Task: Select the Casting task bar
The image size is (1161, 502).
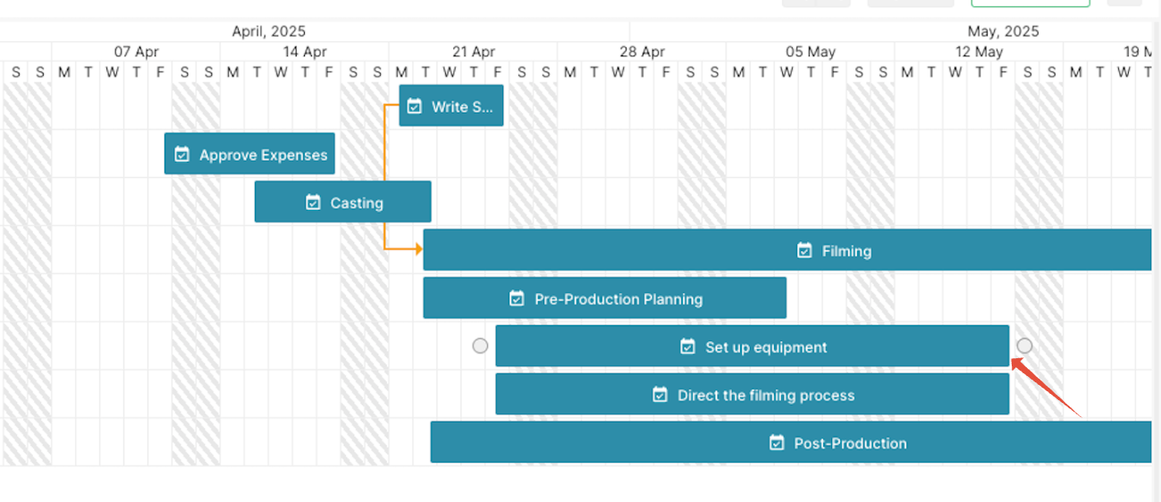Action: [x=343, y=202]
